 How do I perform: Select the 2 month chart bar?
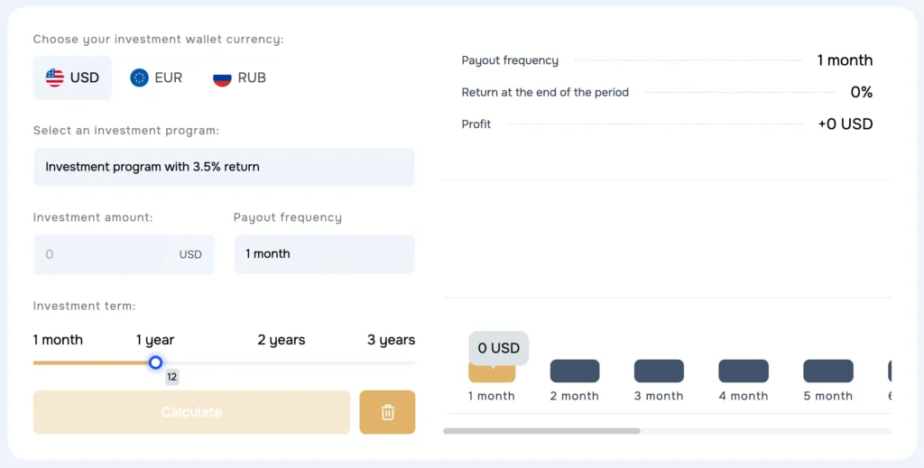coord(575,371)
